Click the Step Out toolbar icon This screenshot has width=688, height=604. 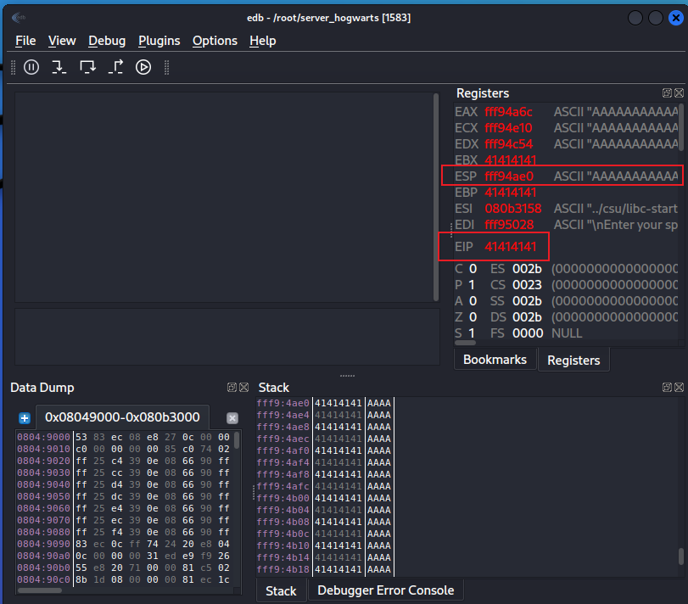point(115,67)
